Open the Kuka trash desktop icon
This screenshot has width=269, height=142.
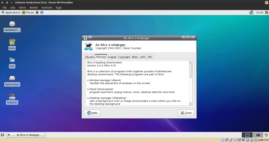pyautogui.click(x=12, y=44)
